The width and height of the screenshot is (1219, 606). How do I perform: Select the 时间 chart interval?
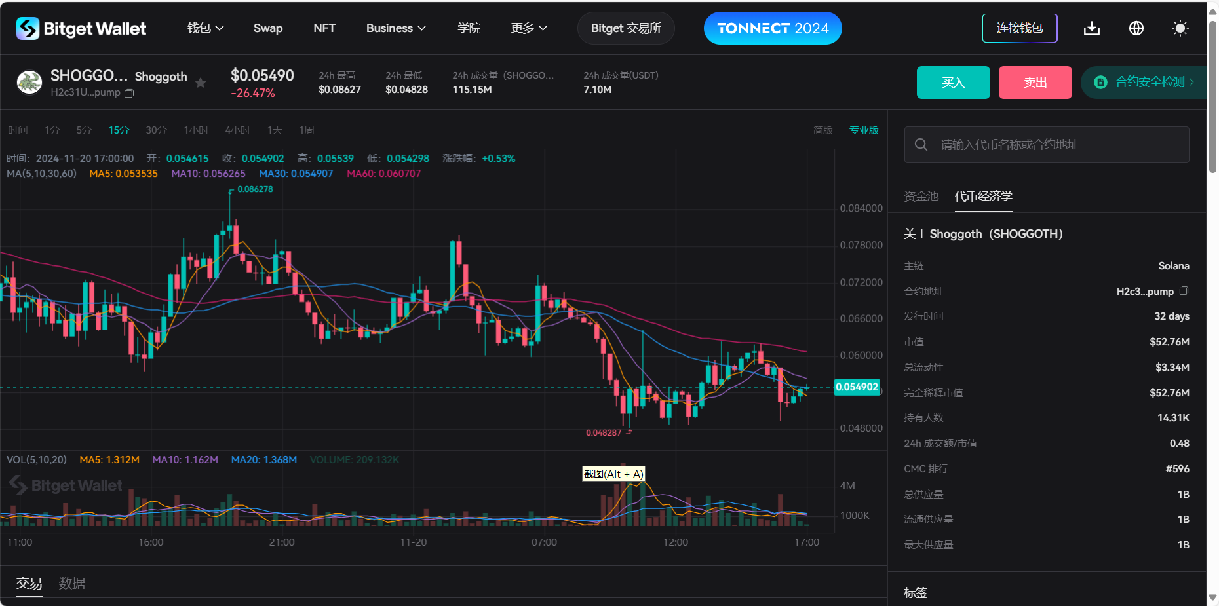coord(18,130)
